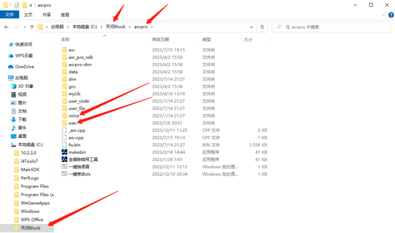Select the dnn folder icon
This screenshot has height=233, width=395.
(x=64, y=79)
